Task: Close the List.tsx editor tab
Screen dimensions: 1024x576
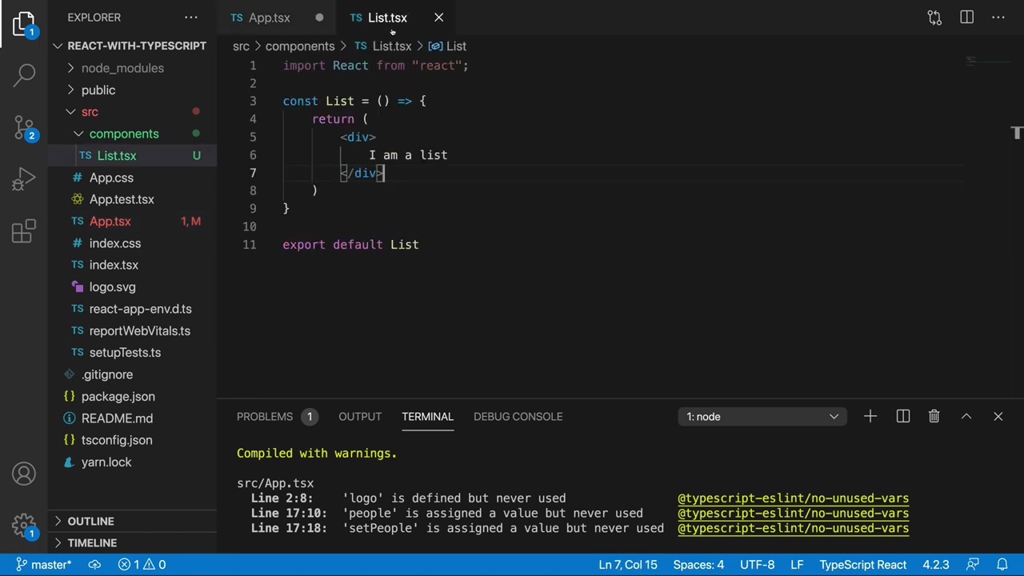Action: pos(438,17)
